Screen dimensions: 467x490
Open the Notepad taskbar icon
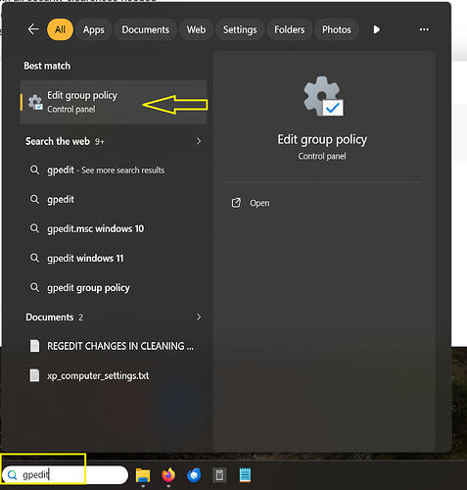coord(245,475)
